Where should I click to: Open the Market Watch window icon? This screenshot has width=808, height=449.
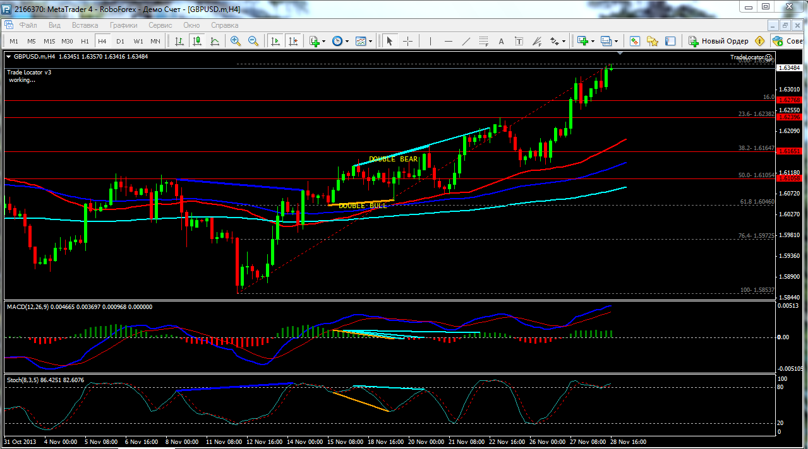click(635, 41)
